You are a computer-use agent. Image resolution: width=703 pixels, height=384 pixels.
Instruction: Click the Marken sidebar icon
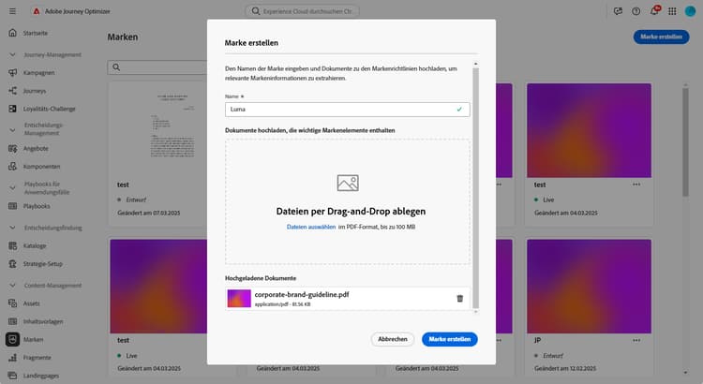point(12,340)
